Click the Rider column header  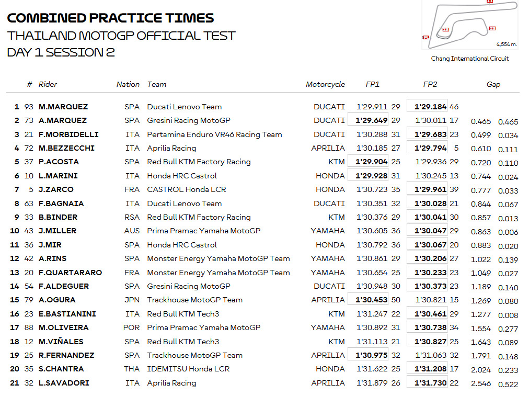pos(48,84)
